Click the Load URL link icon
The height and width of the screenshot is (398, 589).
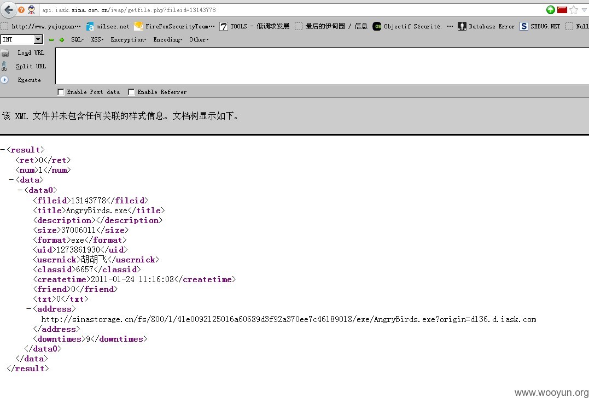tap(4, 53)
